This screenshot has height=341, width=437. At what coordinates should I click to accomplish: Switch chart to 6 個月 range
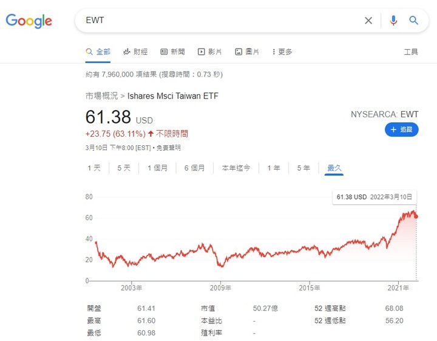click(194, 168)
